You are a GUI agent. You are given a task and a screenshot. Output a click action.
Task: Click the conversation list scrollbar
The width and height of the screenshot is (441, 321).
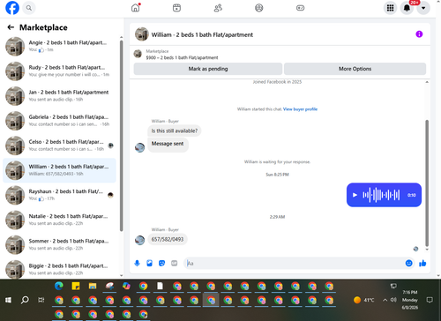[x=122, y=136]
